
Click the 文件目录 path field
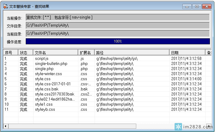click(117, 25)
